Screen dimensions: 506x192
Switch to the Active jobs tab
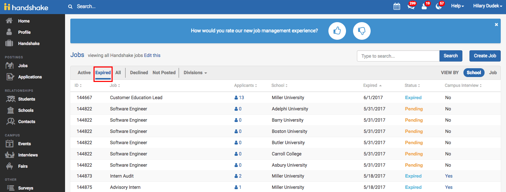[84, 73]
